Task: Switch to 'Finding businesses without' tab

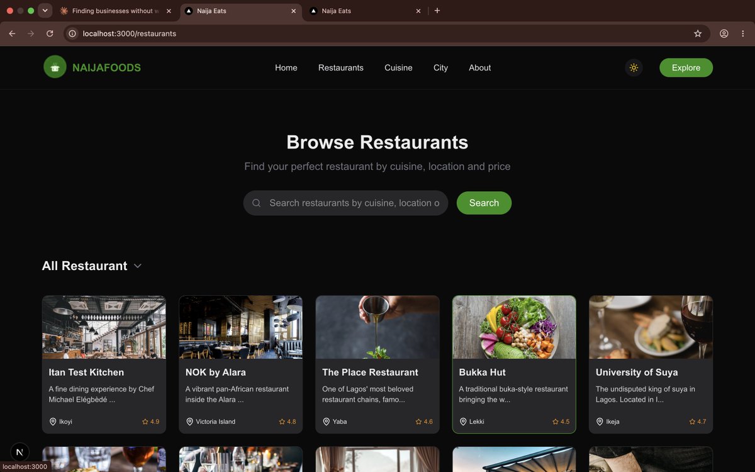Action: (x=116, y=11)
